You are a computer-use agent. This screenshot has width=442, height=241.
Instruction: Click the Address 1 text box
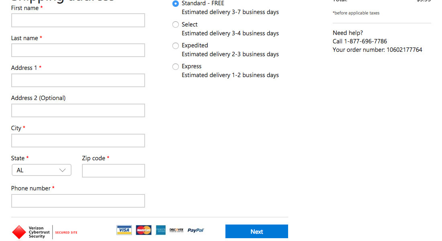(78, 80)
